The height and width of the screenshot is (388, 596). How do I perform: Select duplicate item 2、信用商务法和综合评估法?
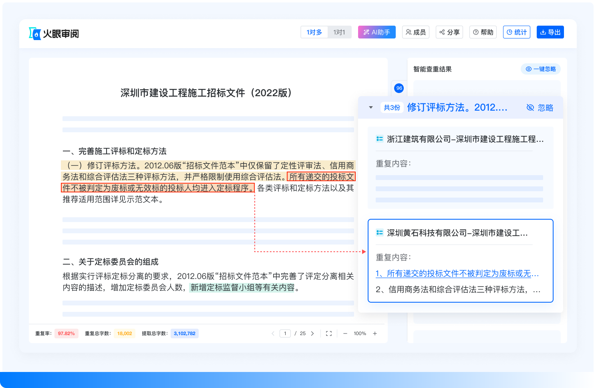point(458,289)
